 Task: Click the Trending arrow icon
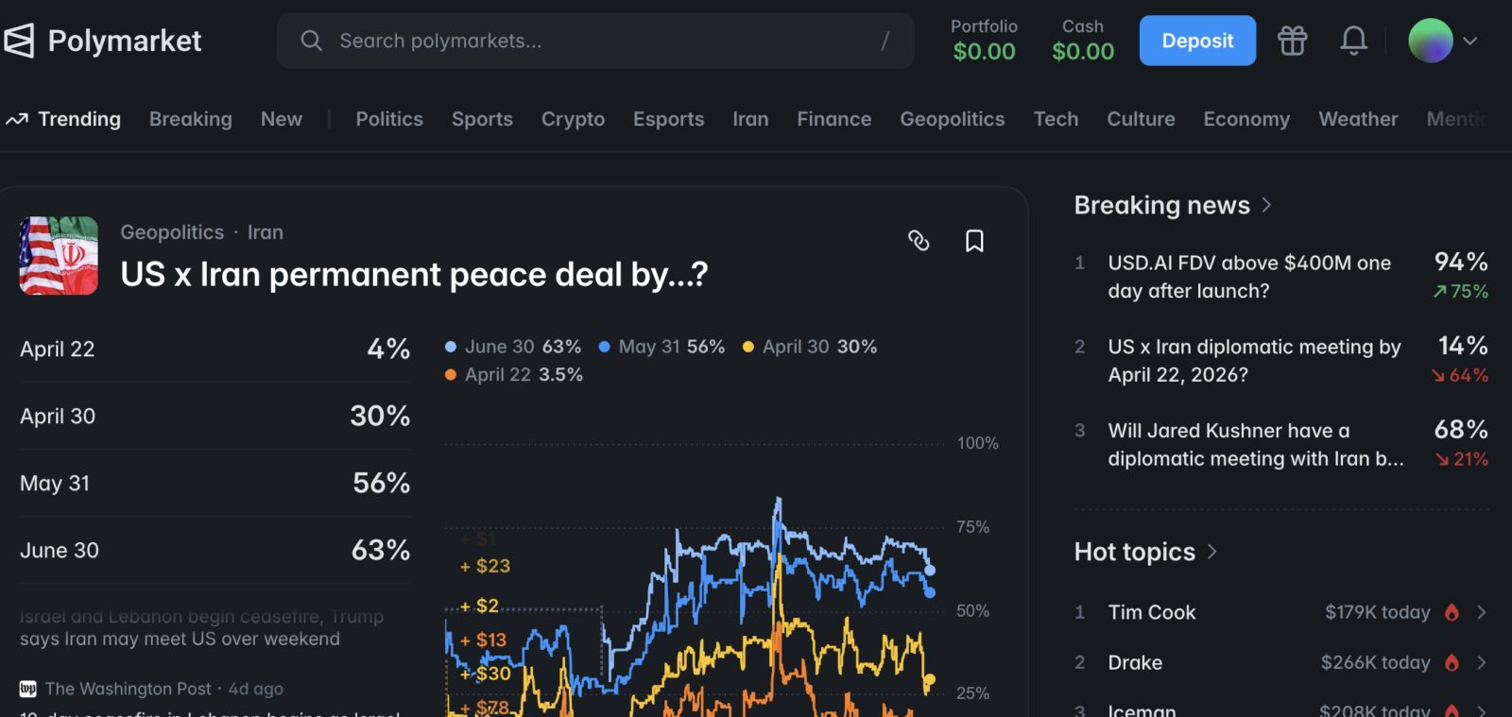(x=17, y=119)
